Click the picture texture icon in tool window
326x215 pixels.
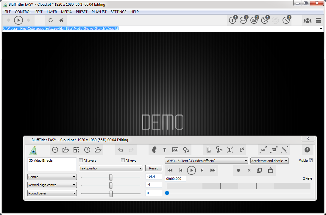click(x=175, y=150)
